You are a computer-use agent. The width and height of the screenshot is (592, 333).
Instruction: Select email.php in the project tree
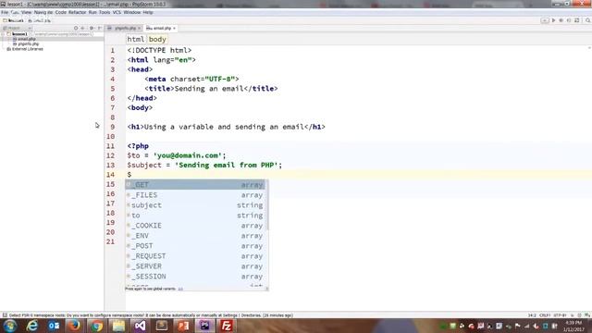click(x=27, y=39)
